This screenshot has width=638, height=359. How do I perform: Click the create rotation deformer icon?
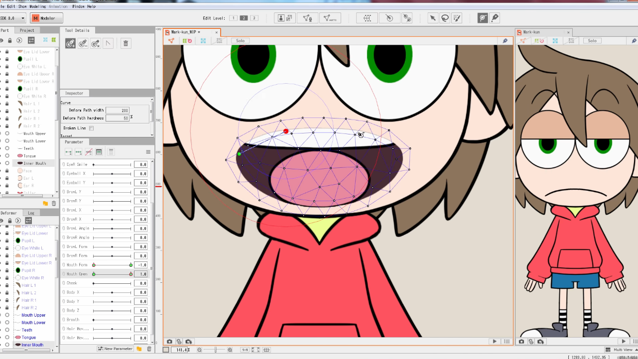click(x=389, y=18)
